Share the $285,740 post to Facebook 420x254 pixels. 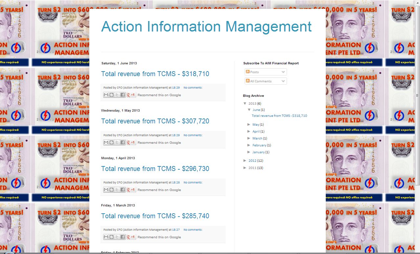(122, 237)
